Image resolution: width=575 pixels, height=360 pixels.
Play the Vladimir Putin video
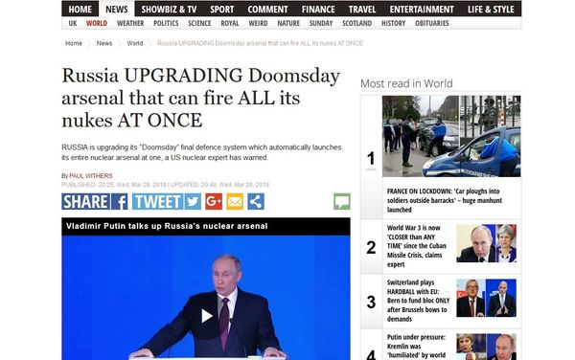[x=206, y=316]
